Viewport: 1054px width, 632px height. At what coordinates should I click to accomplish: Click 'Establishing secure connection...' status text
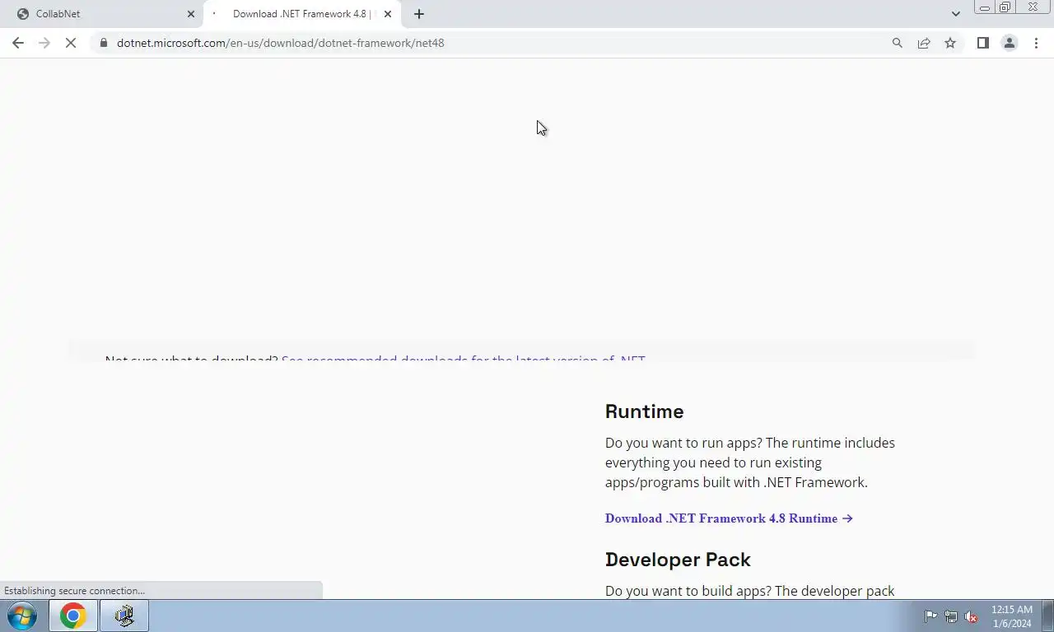[x=74, y=591]
